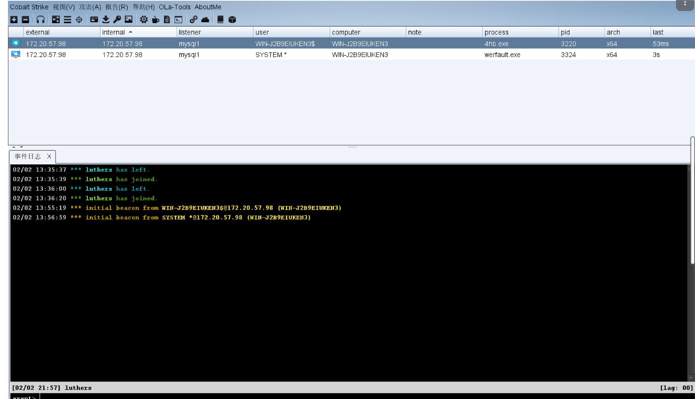This screenshot has height=399, width=695.
Task: Open the Cobalt Strike menu
Action: [29, 7]
